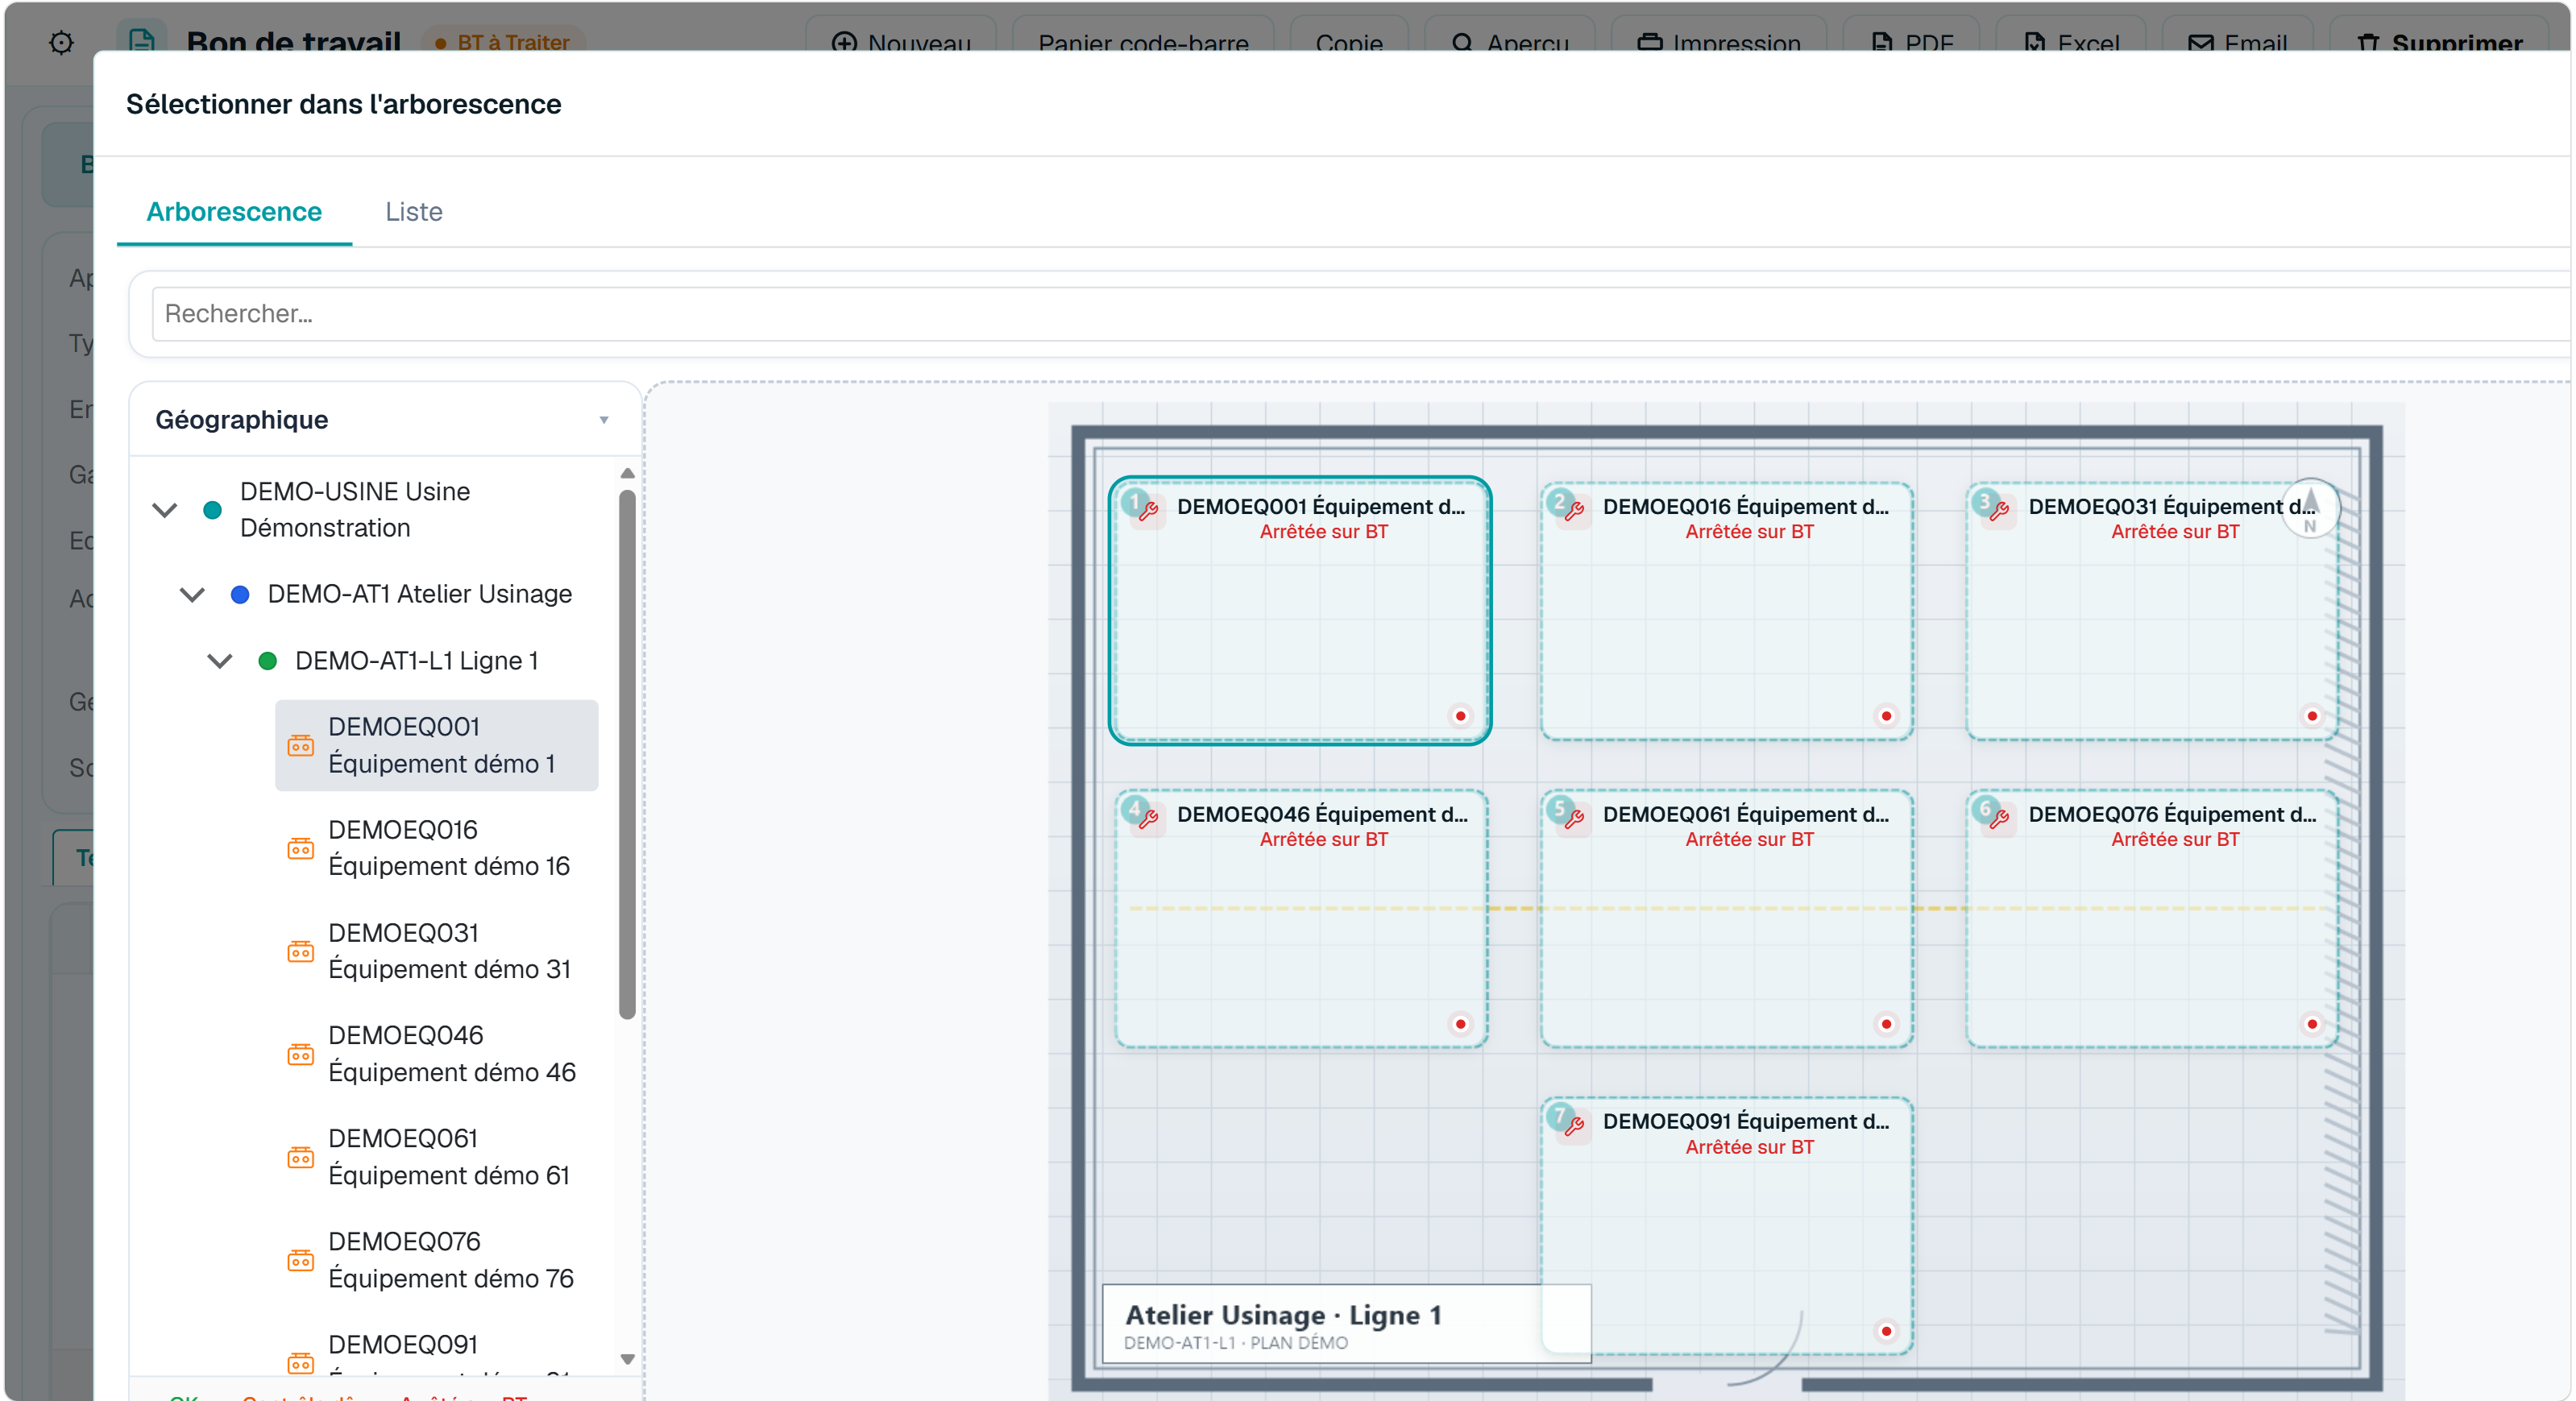Image resolution: width=2576 pixels, height=1401 pixels.
Task: Click the equipment icon beside DEMOEQ076
Action: point(300,1260)
